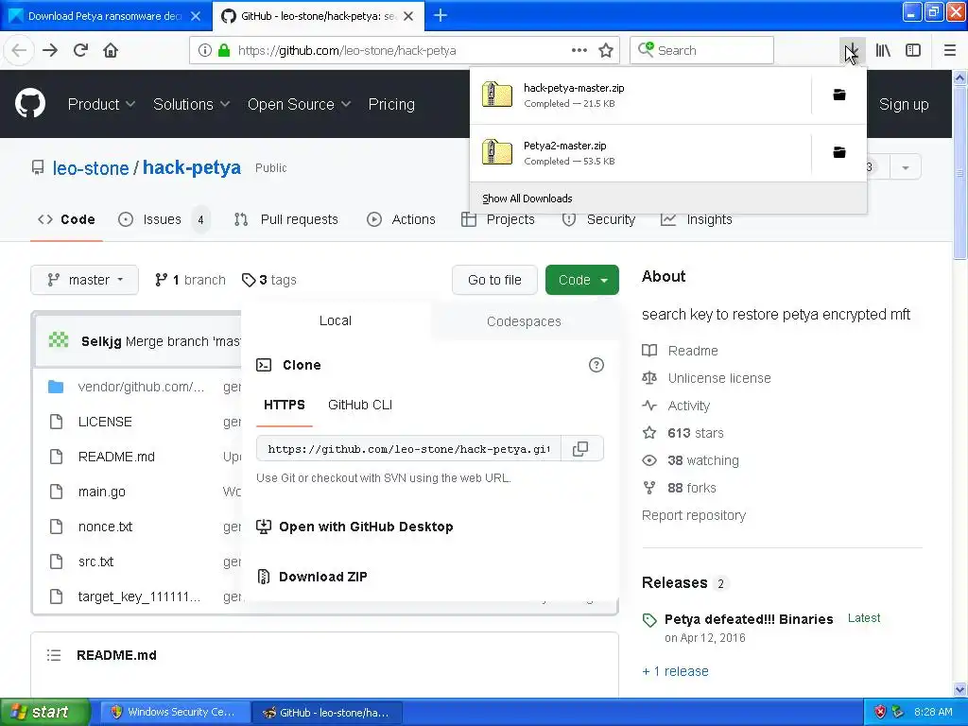Click the Firefox Search box
This screenshot has width=968, height=726.
701,50
